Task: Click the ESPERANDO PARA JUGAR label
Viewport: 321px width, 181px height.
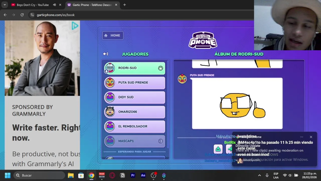Action: point(134,152)
